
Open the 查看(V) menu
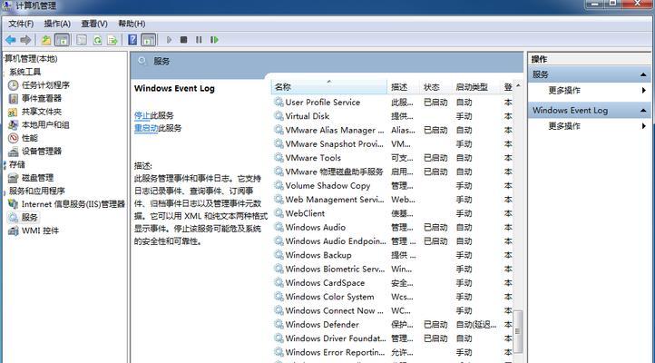click(x=94, y=24)
